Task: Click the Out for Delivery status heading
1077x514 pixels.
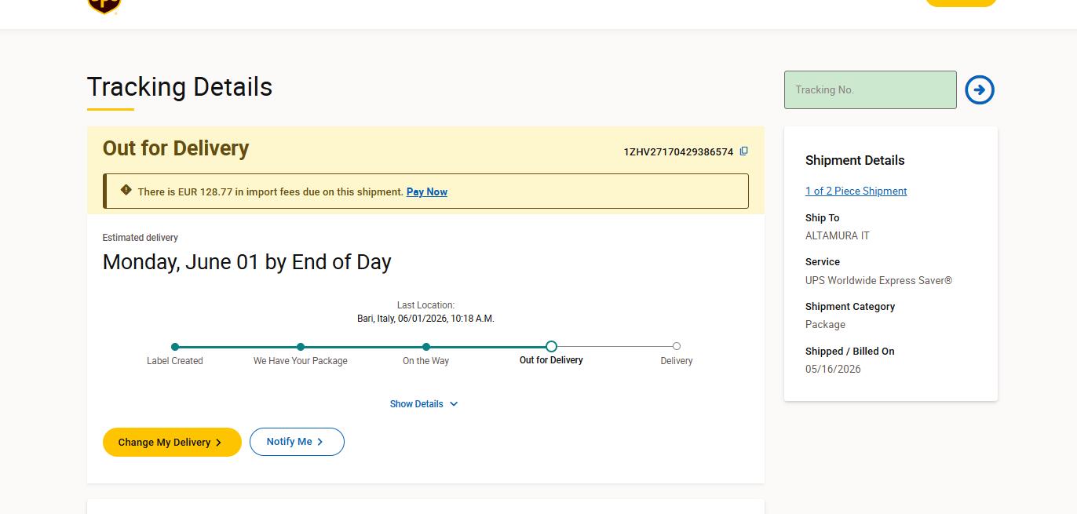Action: [x=176, y=148]
